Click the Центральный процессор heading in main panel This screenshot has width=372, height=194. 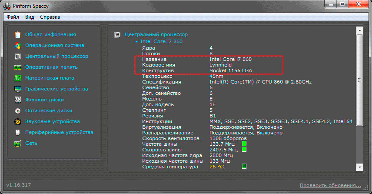[156, 34]
